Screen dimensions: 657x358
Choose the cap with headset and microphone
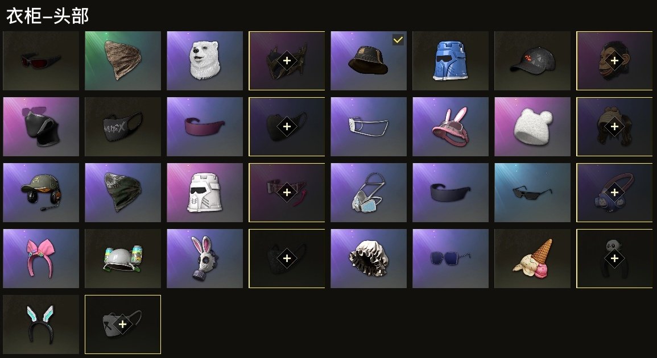pyautogui.click(x=40, y=193)
